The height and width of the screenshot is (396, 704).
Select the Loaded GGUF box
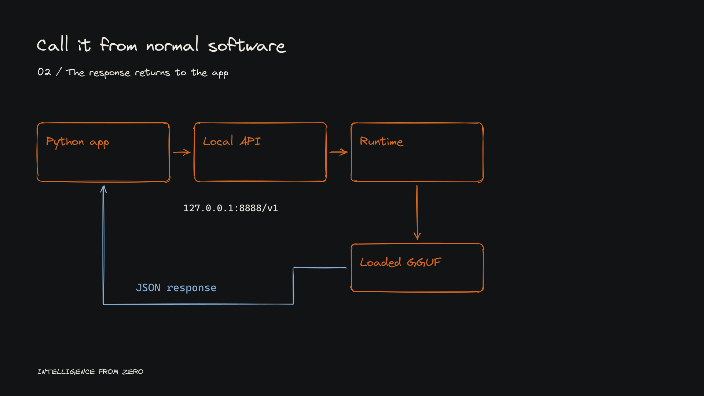pyautogui.click(x=417, y=268)
